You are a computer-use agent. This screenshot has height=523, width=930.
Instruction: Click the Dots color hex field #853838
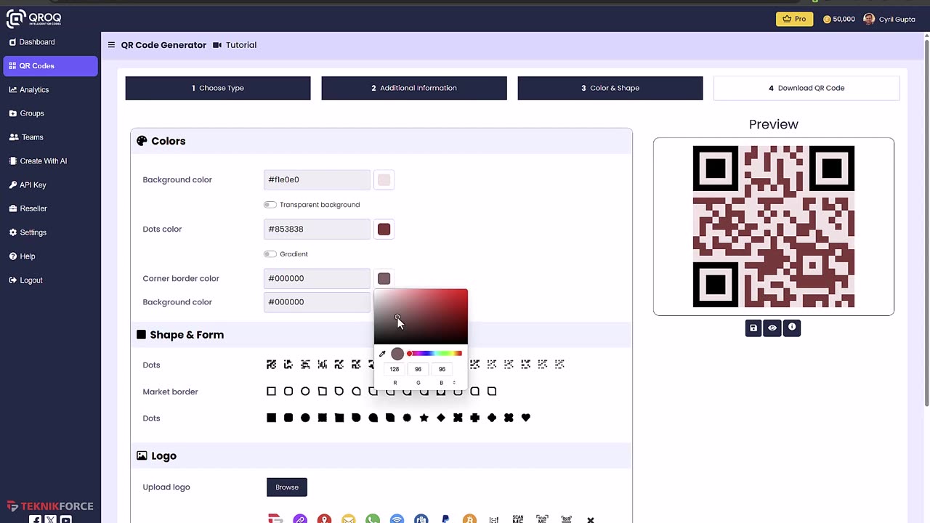[317, 229]
